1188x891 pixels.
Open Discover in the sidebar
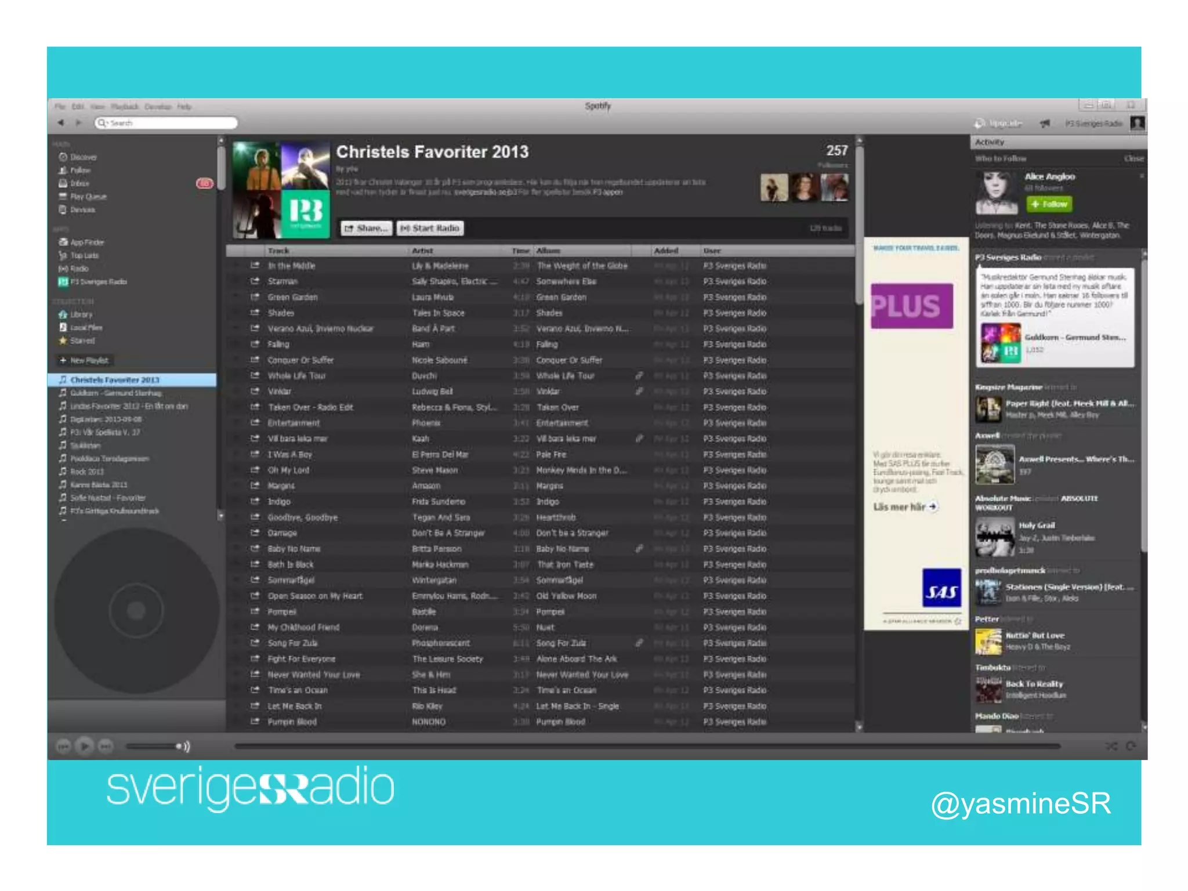click(x=82, y=157)
